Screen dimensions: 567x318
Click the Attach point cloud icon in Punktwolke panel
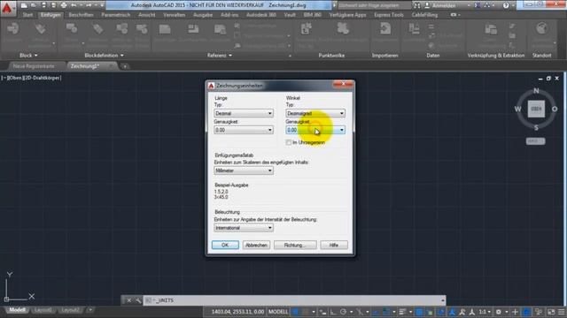tap(343, 29)
